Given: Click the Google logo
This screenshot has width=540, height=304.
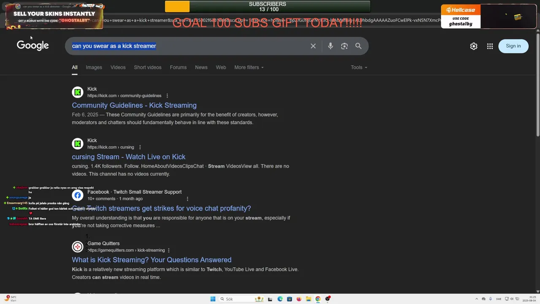Looking at the screenshot, I should pyautogui.click(x=33, y=46).
